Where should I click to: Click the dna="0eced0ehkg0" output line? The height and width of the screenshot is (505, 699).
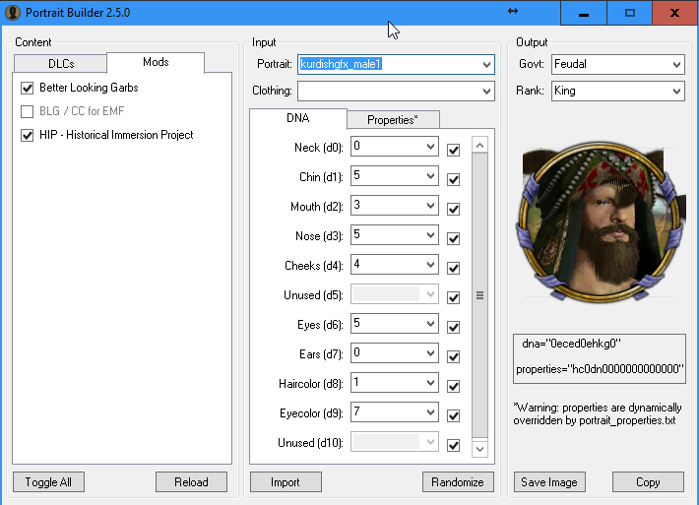[571, 344]
